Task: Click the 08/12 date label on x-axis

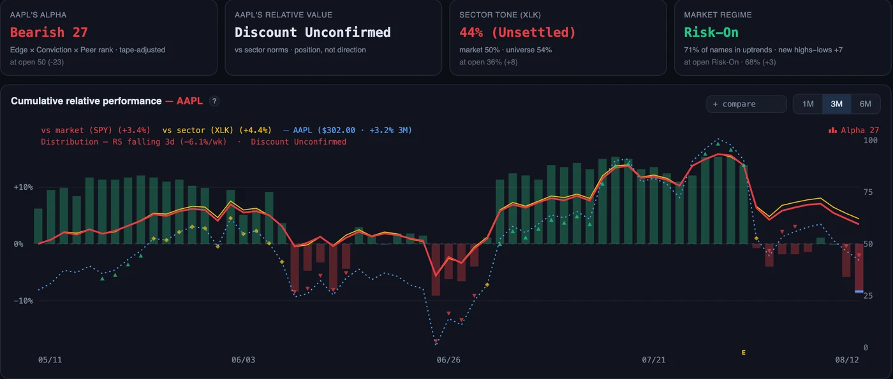Action: (x=847, y=360)
